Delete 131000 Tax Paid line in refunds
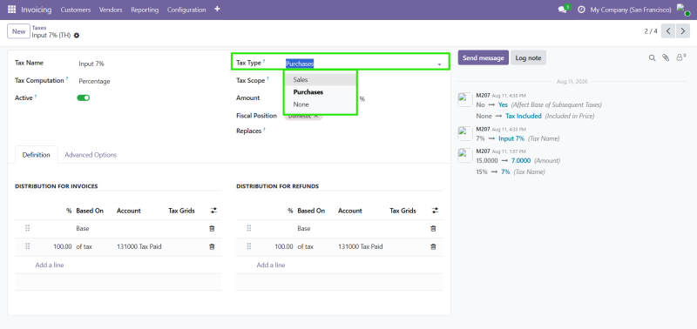This screenshot has width=697, height=329. pos(433,246)
